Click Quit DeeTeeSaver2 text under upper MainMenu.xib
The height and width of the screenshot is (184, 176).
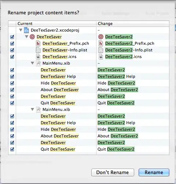pyautogui.click(x=116, y=103)
